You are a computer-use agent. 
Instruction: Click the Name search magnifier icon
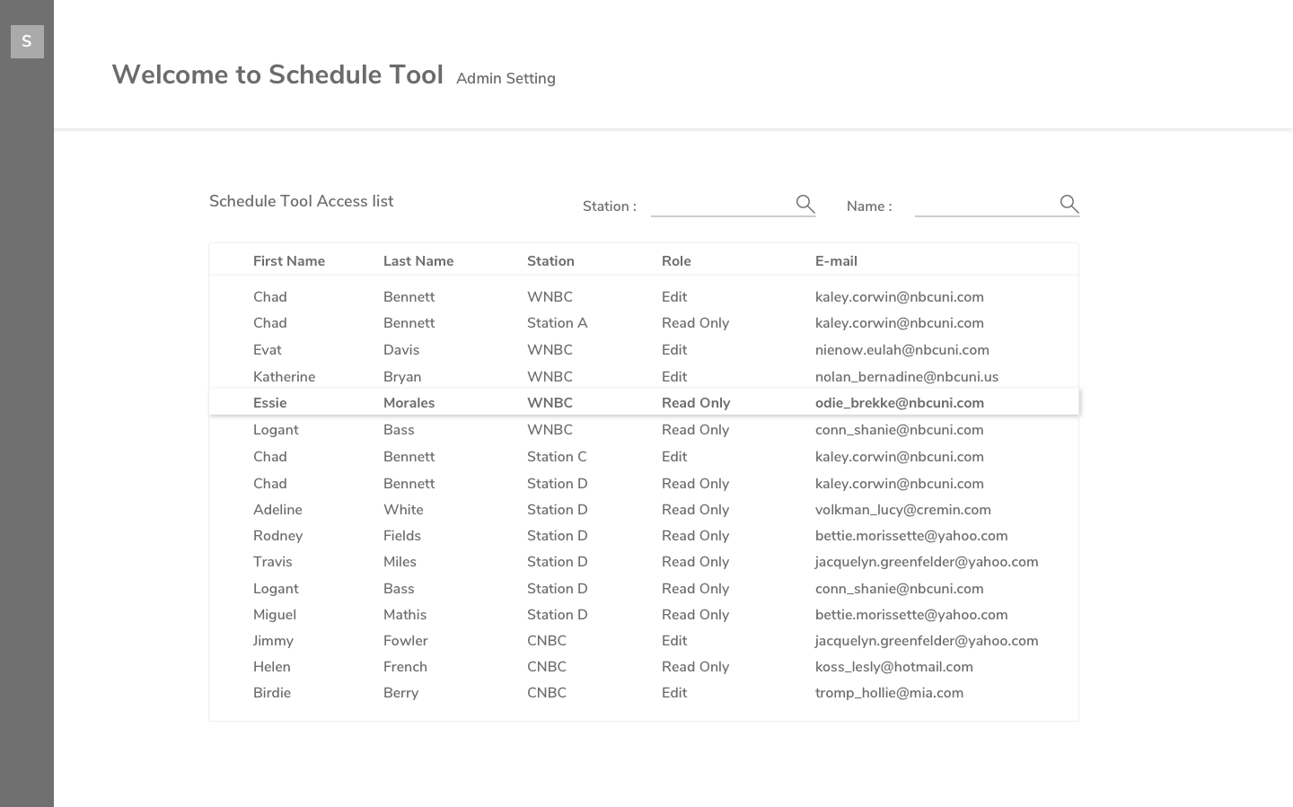1069,204
